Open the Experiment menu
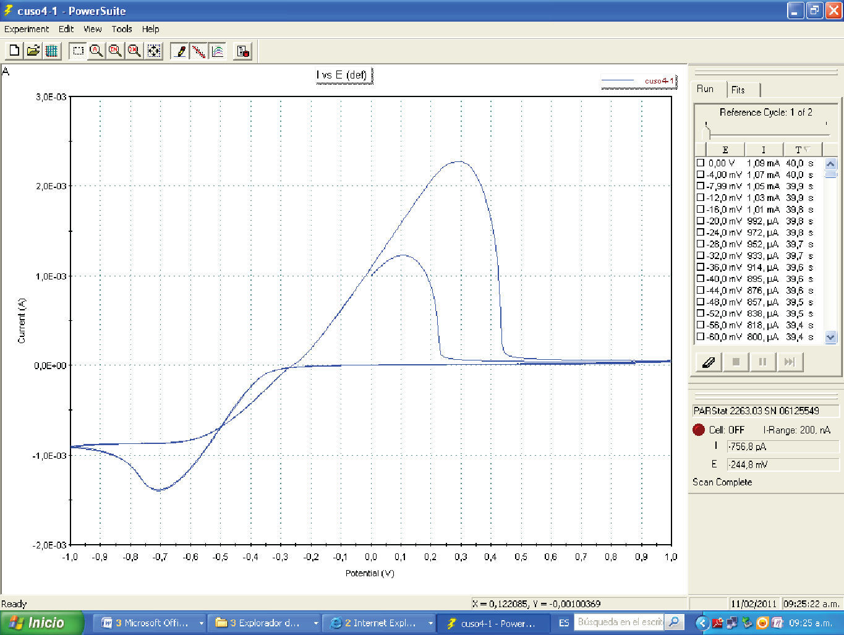The image size is (844, 635). click(27, 29)
